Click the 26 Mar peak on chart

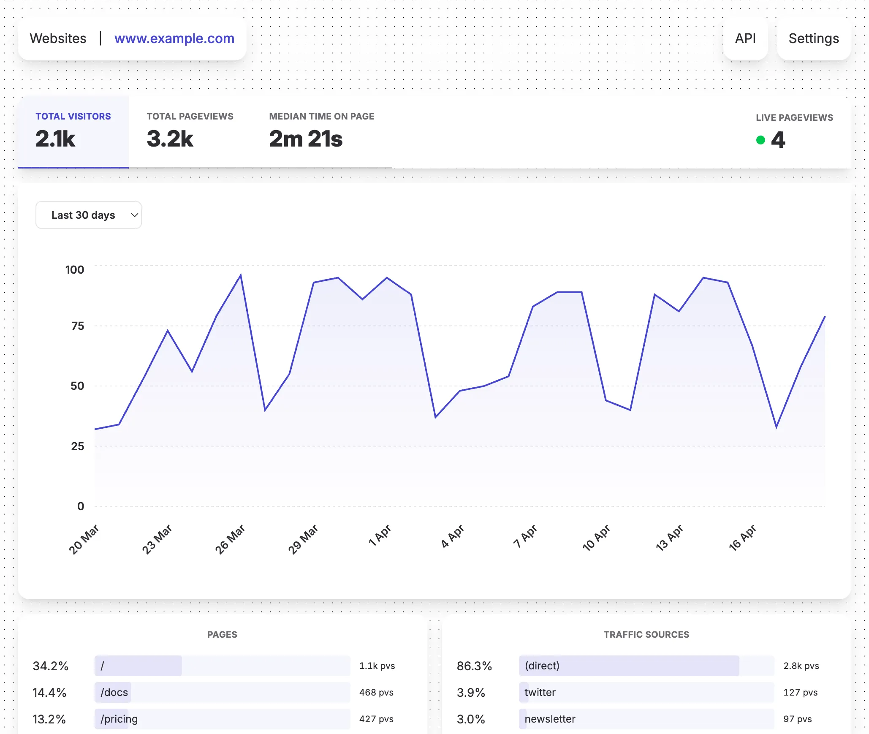coord(241,275)
